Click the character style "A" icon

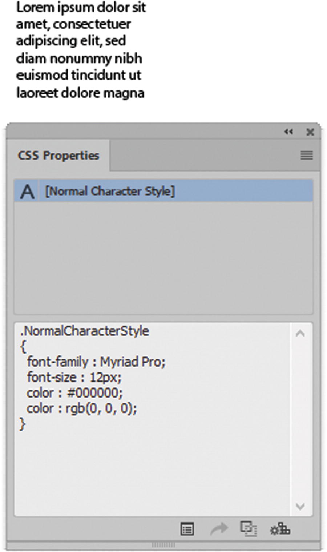(27, 190)
